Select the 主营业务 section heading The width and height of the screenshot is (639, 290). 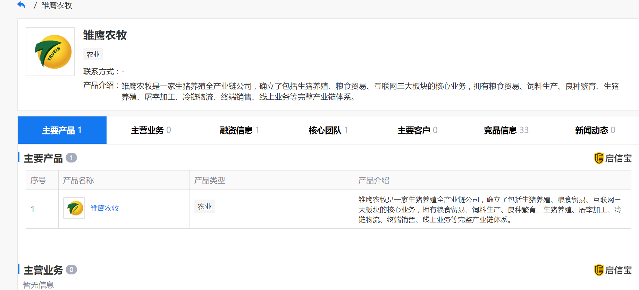43,270
